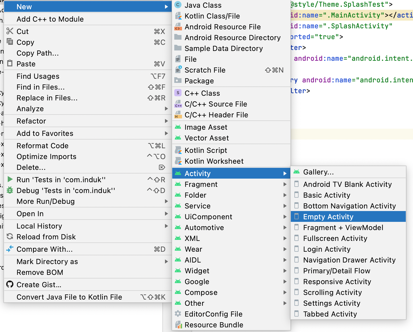This screenshot has height=332, width=413.
Task: Choose Optimize Imports
Action: [88, 156]
